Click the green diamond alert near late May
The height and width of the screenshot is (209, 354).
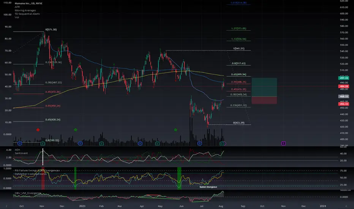[175, 130]
